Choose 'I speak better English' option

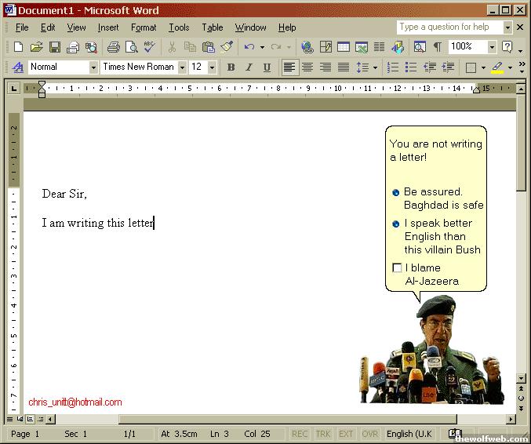[396, 224]
